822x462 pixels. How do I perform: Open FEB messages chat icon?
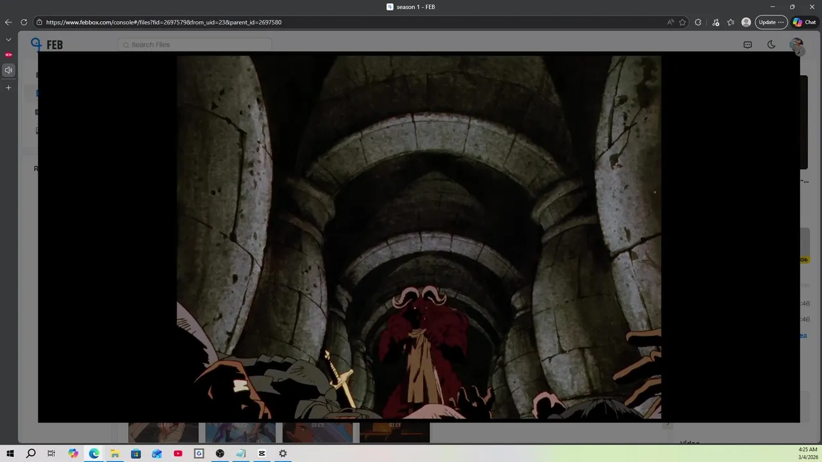[x=748, y=44]
